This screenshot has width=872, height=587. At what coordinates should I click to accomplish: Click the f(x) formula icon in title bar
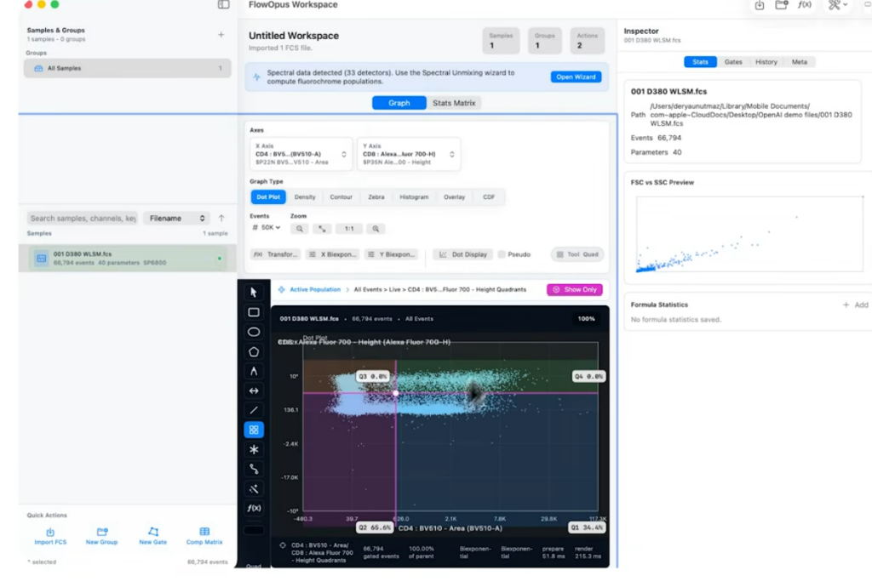(805, 5)
